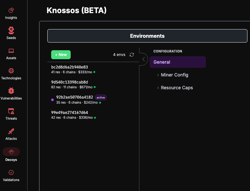The height and width of the screenshot is (191, 250).
Task: Click the 35 res · 6 chains · $242/mo line
Action: pyautogui.click(x=77, y=102)
